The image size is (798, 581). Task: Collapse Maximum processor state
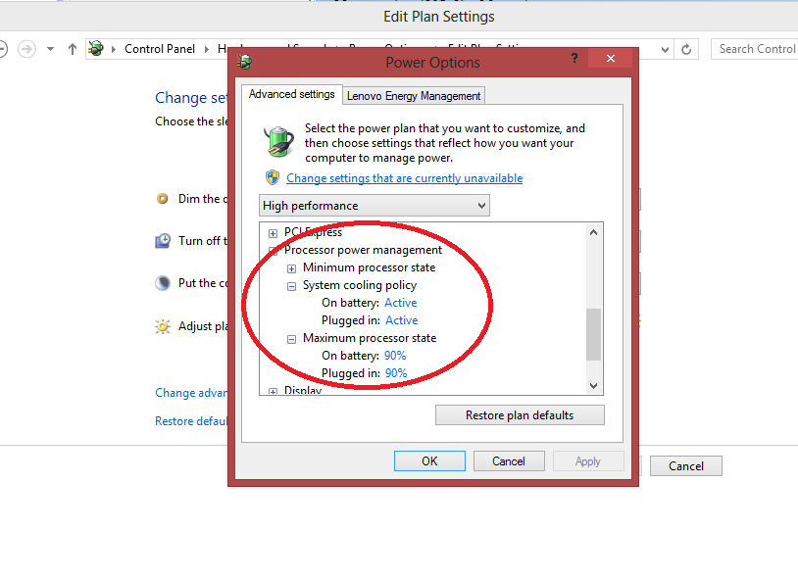(291, 339)
